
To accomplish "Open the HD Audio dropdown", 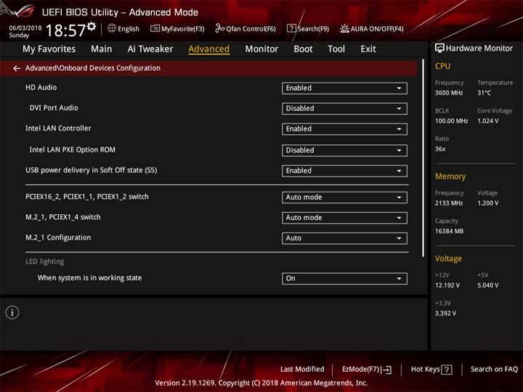I will pos(344,88).
